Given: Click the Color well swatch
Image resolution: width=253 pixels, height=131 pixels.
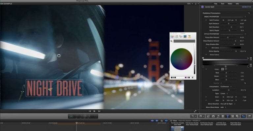Looking at the screenshot, I should pyautogui.click(x=222, y=69).
